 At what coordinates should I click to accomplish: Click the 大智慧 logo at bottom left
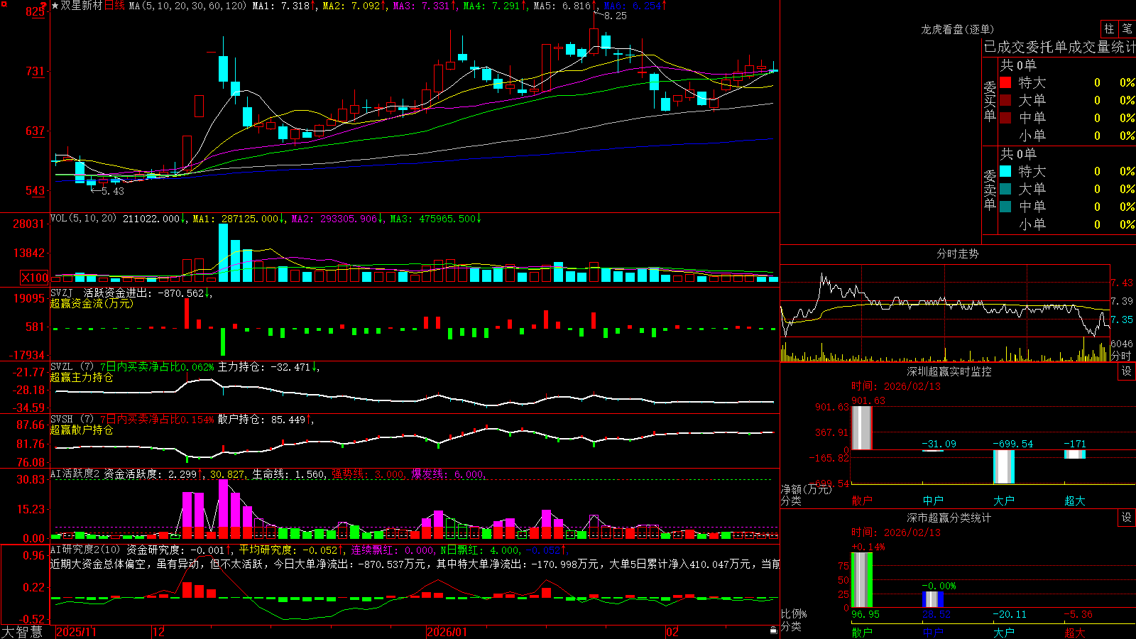[x=21, y=632]
